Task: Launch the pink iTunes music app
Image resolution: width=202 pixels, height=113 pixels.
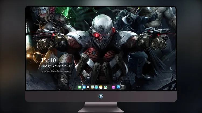Action: tap(113, 87)
